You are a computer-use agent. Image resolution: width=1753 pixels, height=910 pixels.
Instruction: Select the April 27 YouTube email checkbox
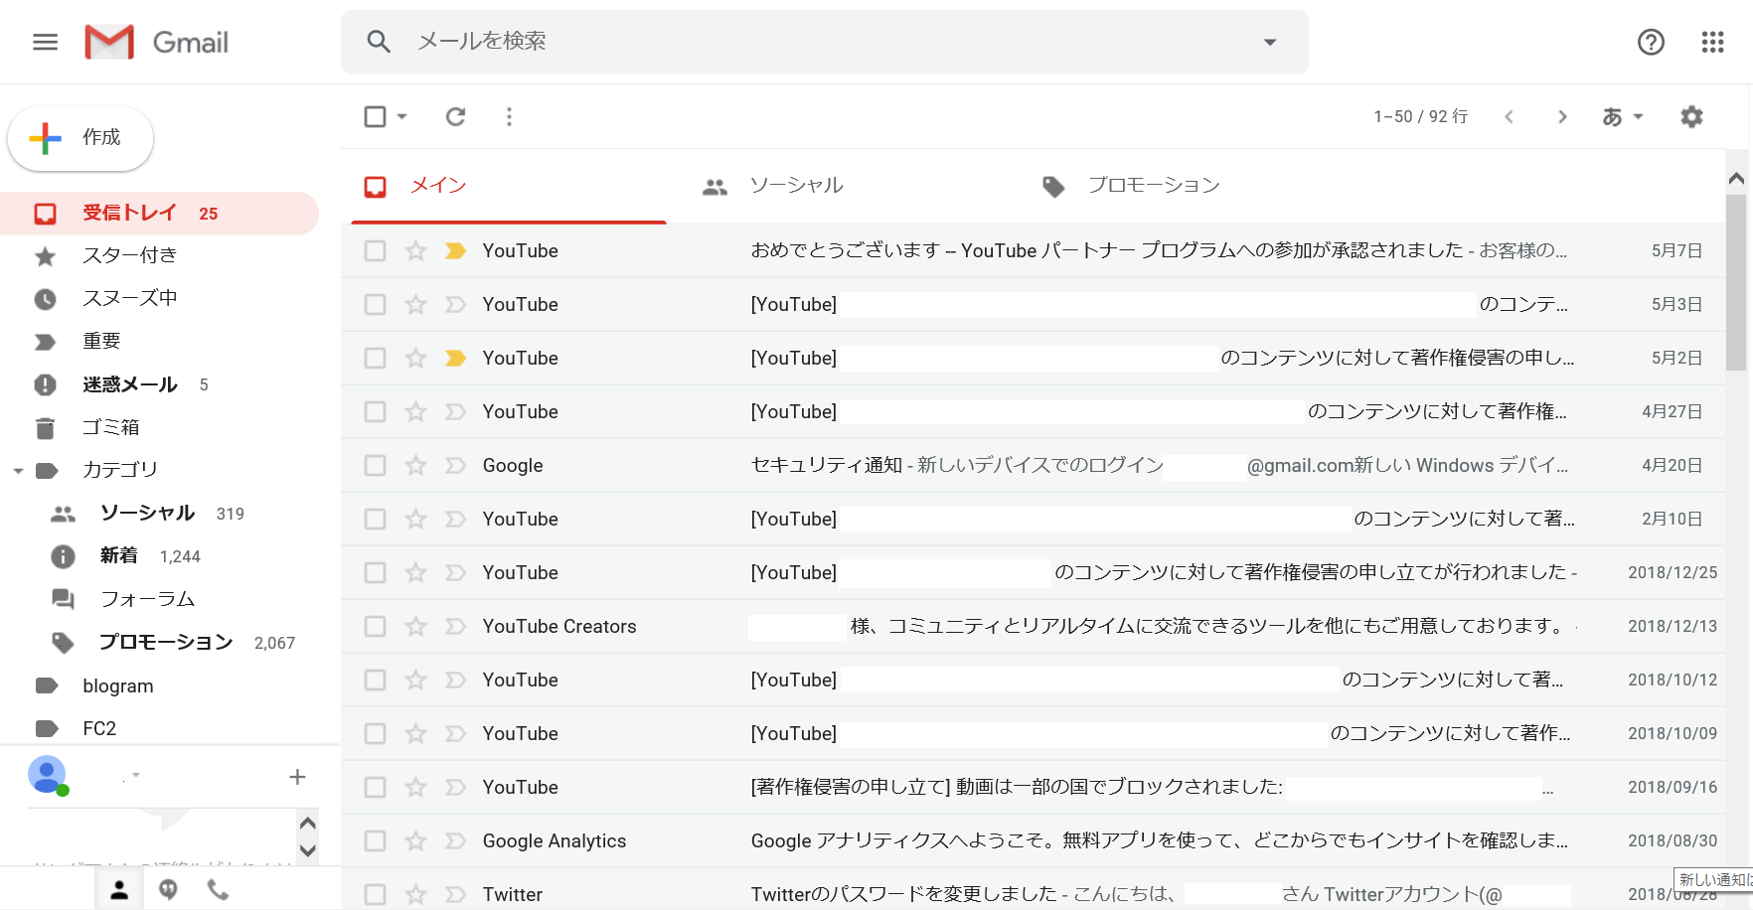click(x=375, y=411)
